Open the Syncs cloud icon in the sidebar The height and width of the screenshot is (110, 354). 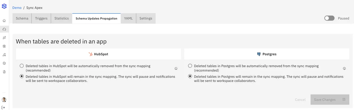(4, 29)
